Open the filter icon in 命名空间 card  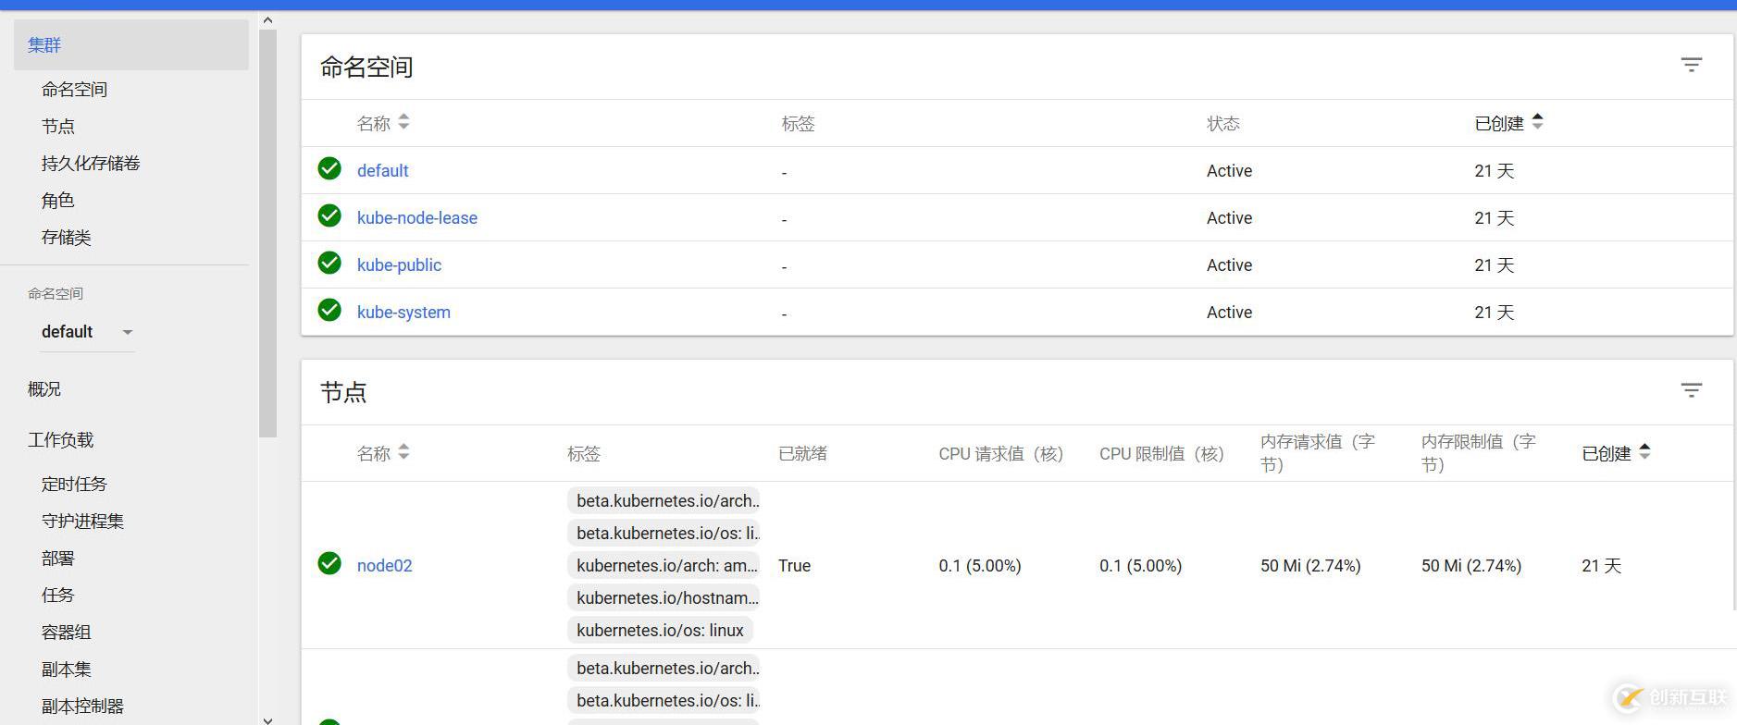[x=1692, y=65]
